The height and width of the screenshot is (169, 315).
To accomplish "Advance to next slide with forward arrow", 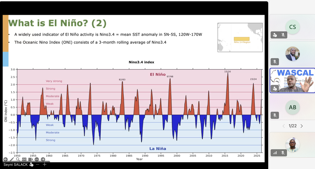I will click(x=43, y=159).
